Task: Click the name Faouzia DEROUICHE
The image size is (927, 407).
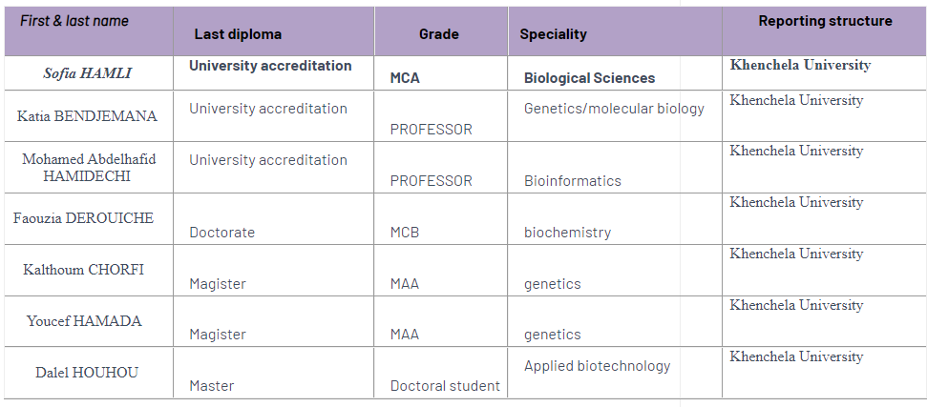Action: (83, 218)
